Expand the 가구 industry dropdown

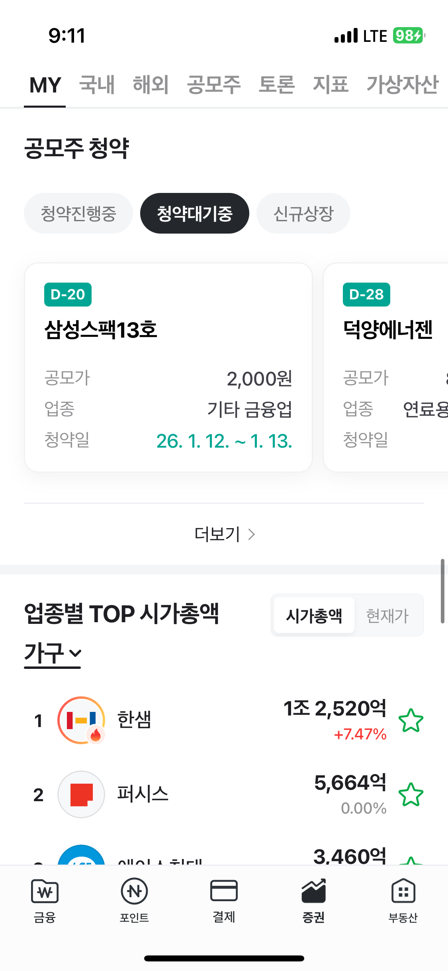tap(53, 654)
